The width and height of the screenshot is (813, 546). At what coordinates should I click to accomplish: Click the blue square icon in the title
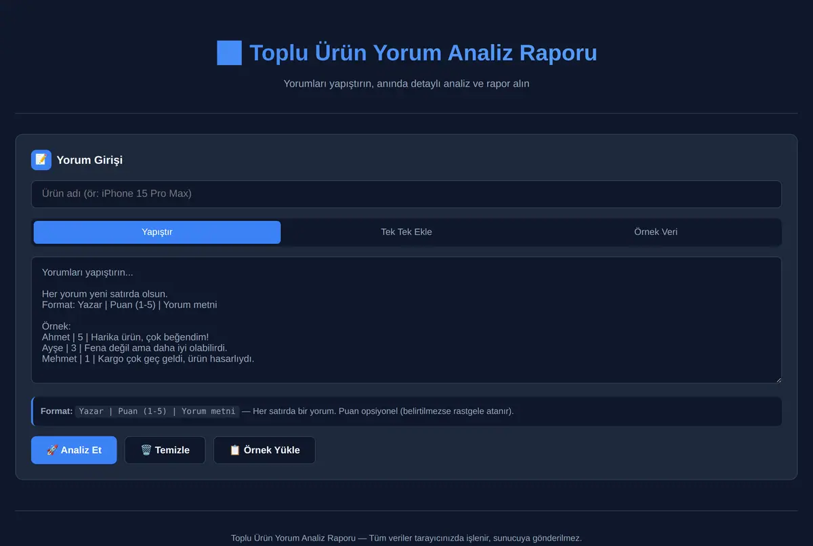click(229, 53)
